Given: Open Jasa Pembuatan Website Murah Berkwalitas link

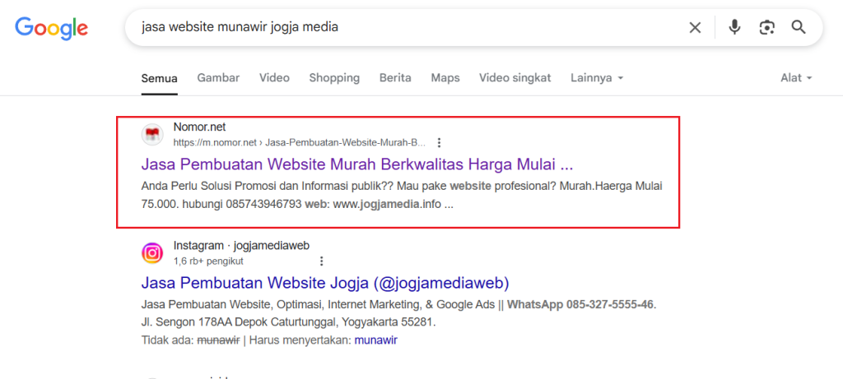Looking at the screenshot, I should pos(356,163).
